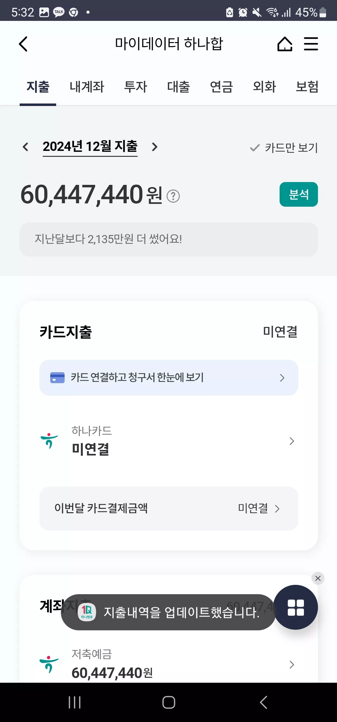Go to next month spending

(x=154, y=147)
